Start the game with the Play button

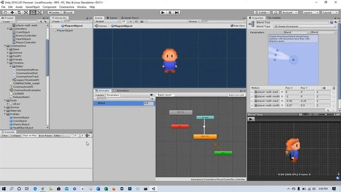163,13
